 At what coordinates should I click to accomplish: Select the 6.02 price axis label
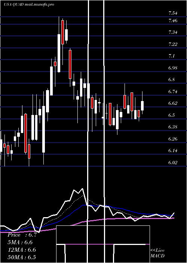coord(173,163)
